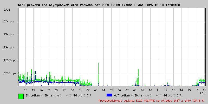Click hour label '01' on time axis
Image resolution: width=208 pixels, height=104 pixels.
pos(80,90)
